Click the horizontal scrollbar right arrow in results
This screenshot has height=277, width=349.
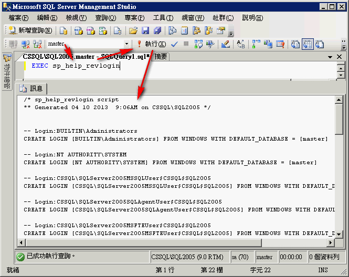click(330, 242)
